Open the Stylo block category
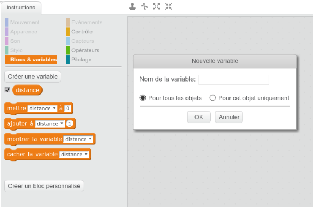 point(16,50)
